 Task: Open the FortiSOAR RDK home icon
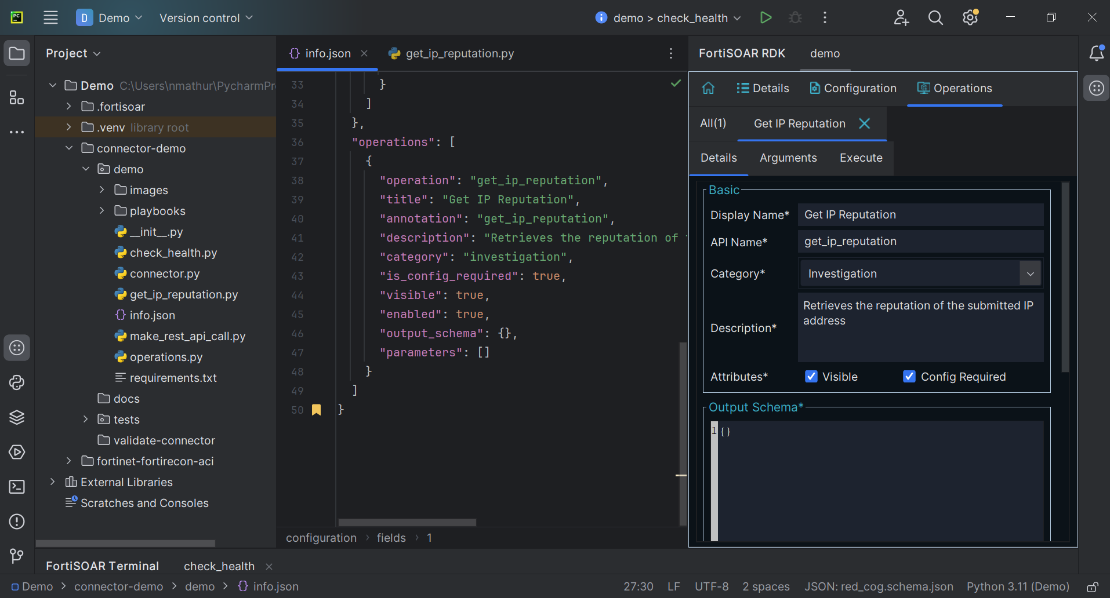pos(708,88)
